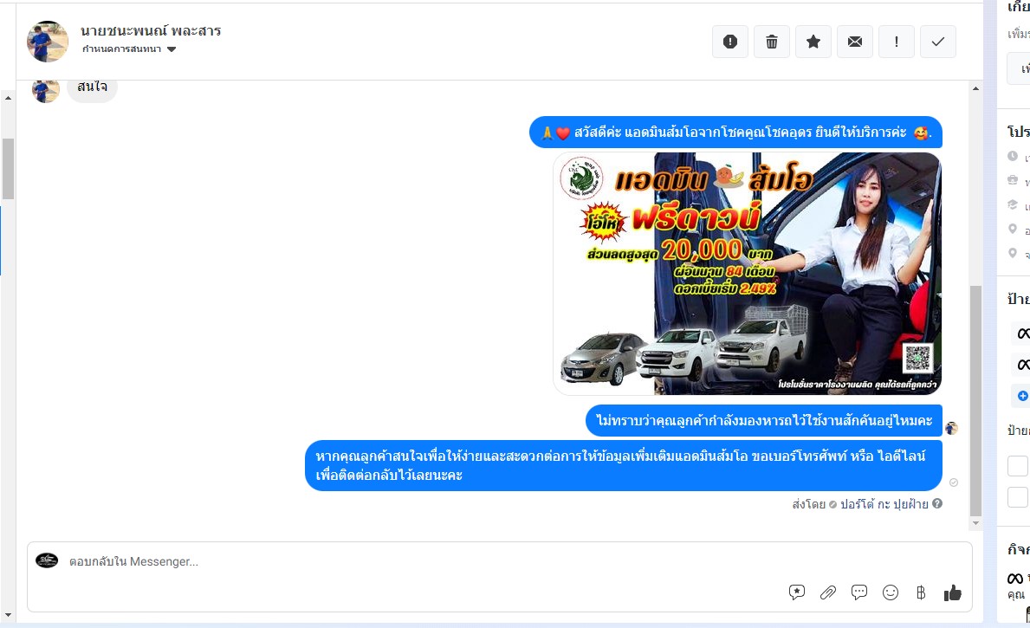Click message หากคุณลูกค้าสนใจ bubble
Image resolution: width=1030 pixels, height=628 pixels.
[x=624, y=465]
